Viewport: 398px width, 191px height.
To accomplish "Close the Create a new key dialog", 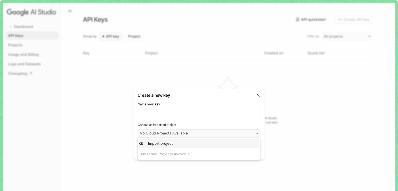I will (x=258, y=95).
